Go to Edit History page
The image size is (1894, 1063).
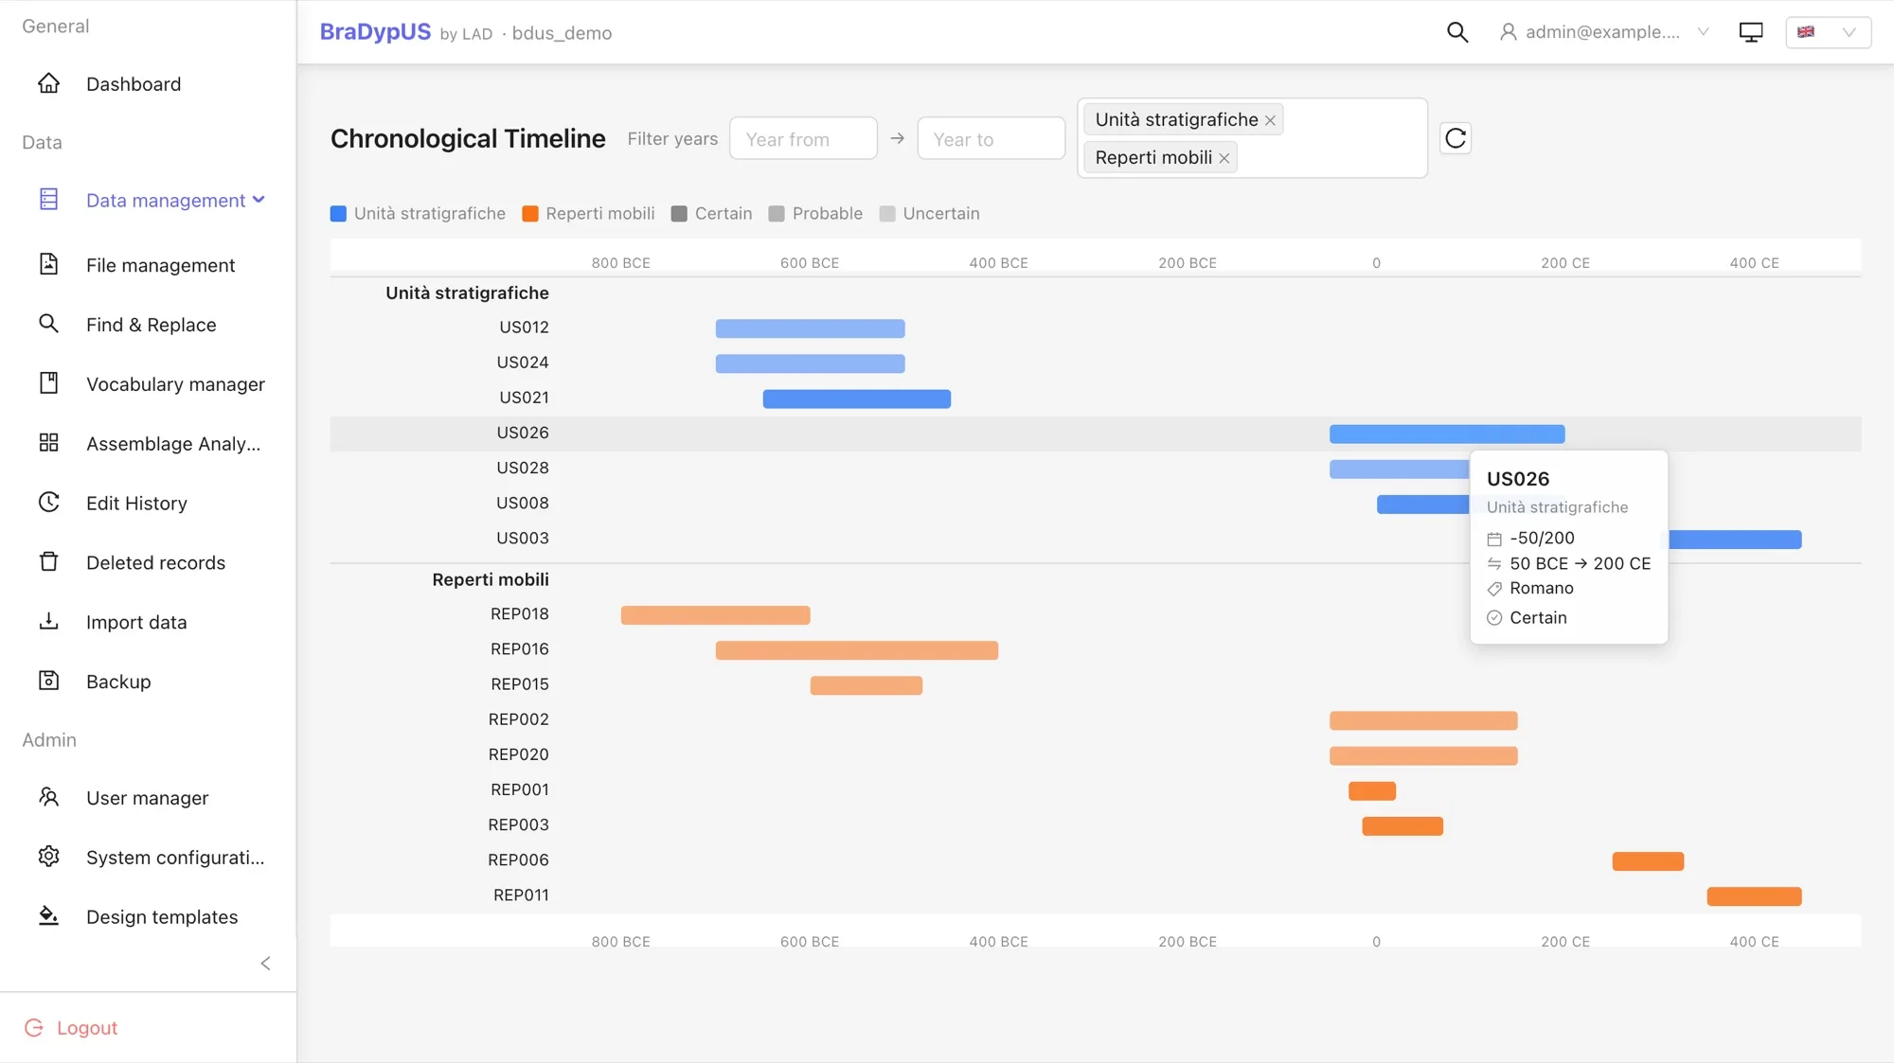point(136,503)
